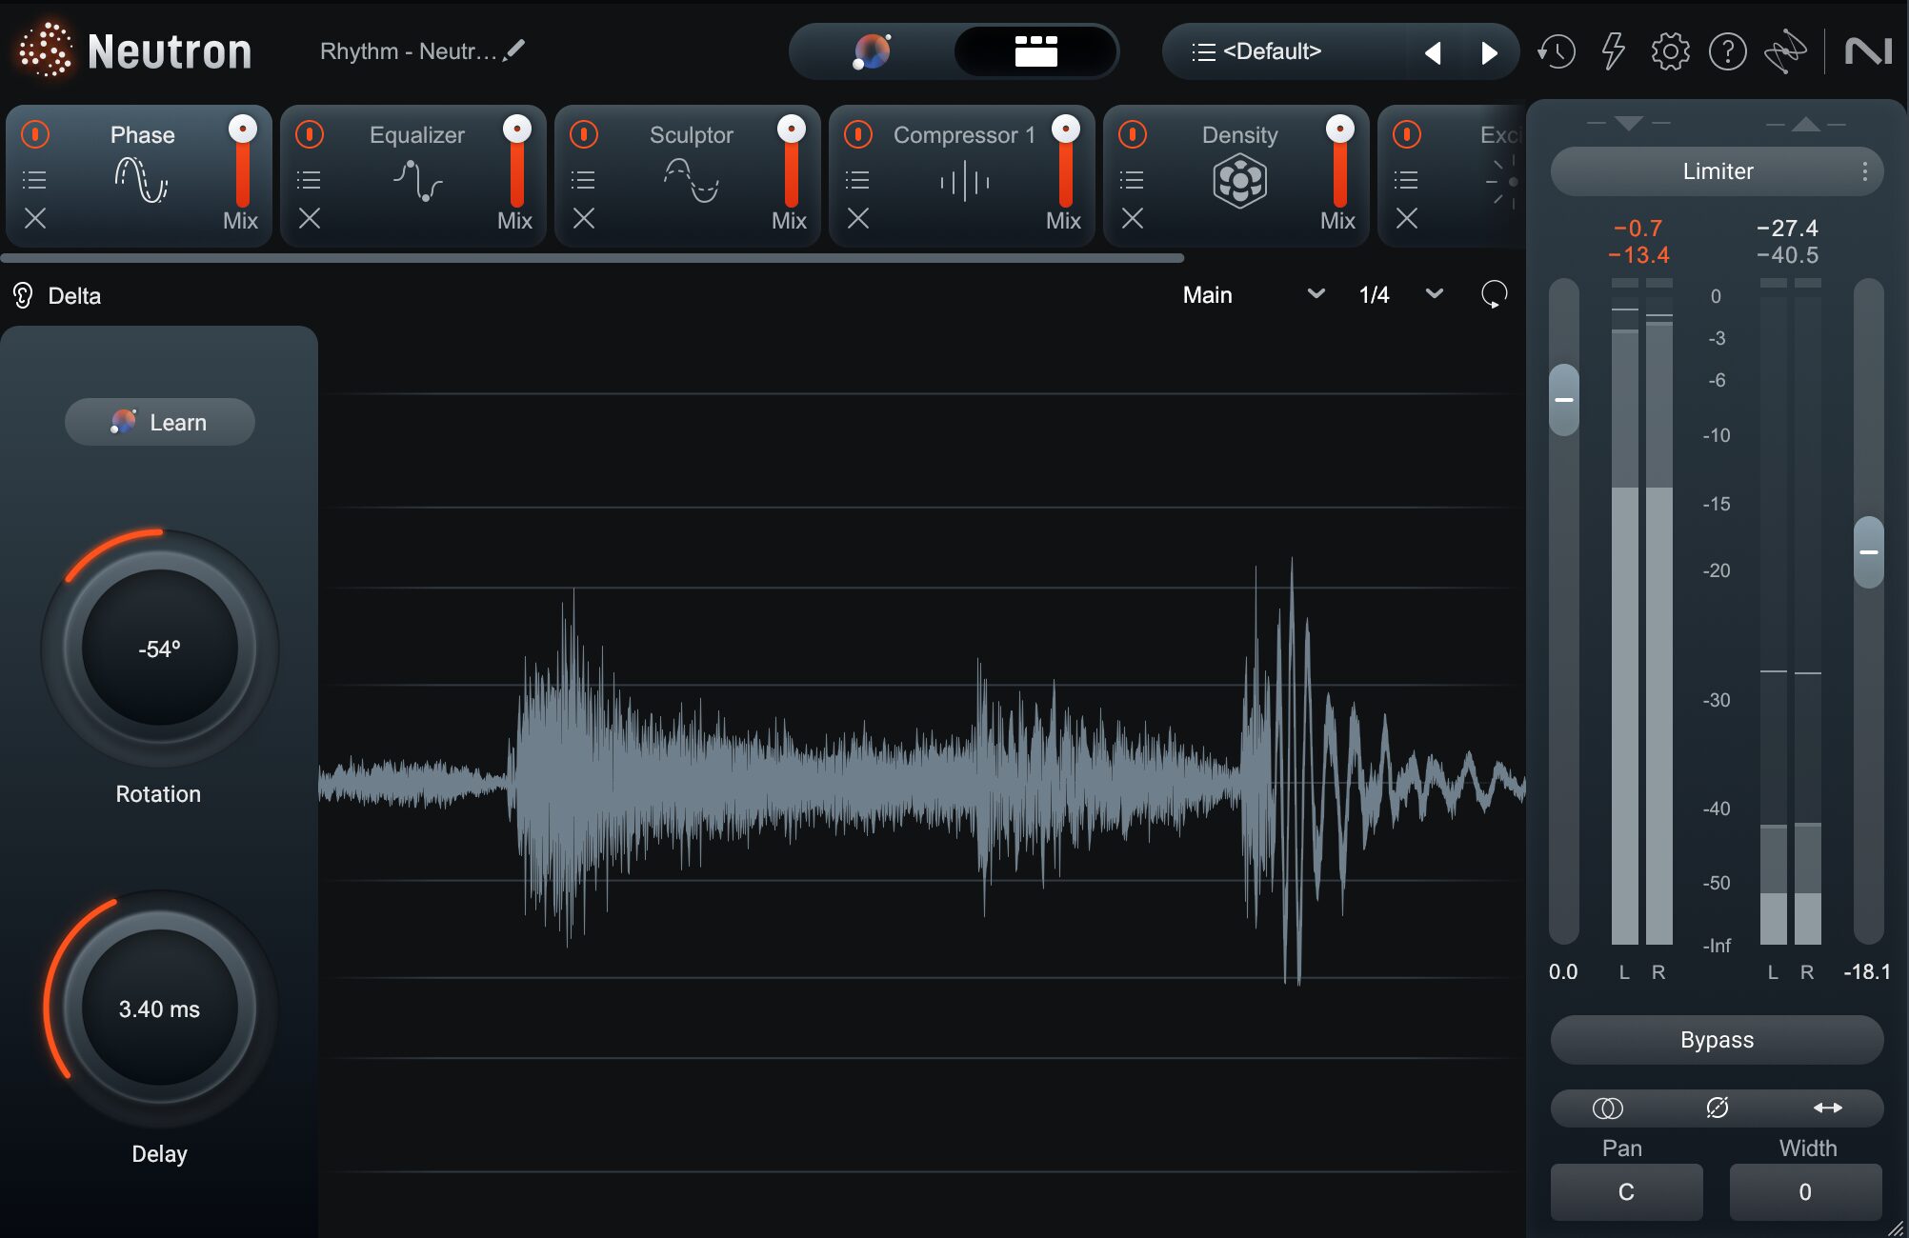The image size is (1909, 1238).
Task: Click the Width value field
Action: [1805, 1192]
